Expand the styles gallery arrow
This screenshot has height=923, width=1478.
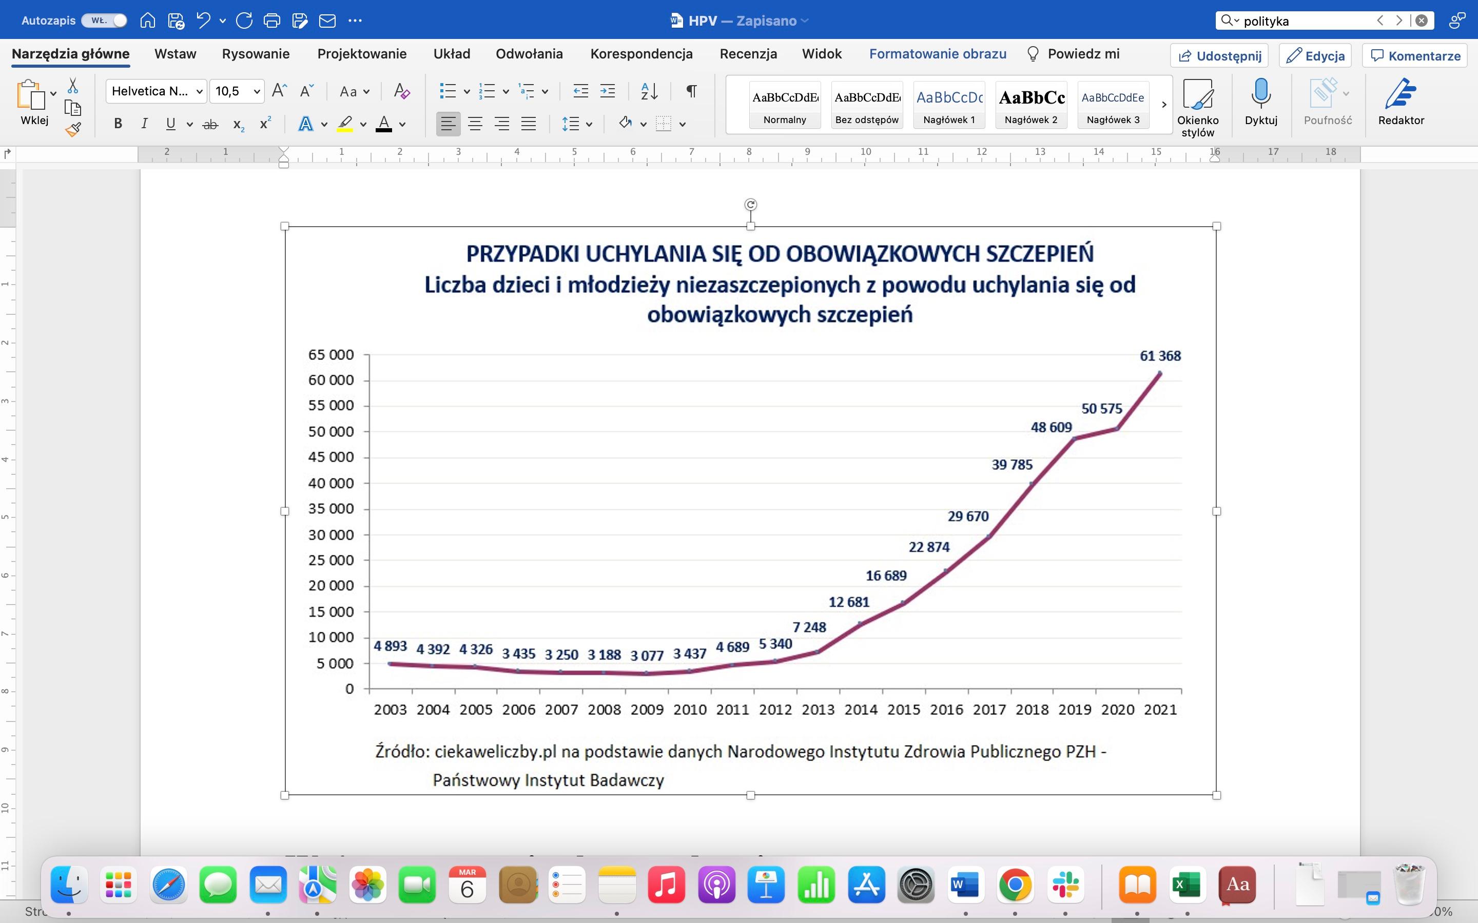click(1163, 105)
